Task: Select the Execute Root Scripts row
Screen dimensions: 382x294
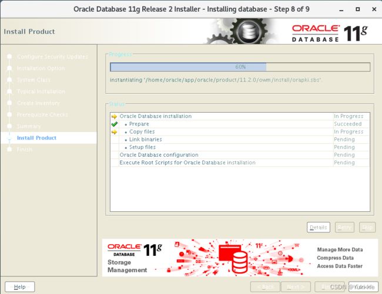Action: pos(240,163)
